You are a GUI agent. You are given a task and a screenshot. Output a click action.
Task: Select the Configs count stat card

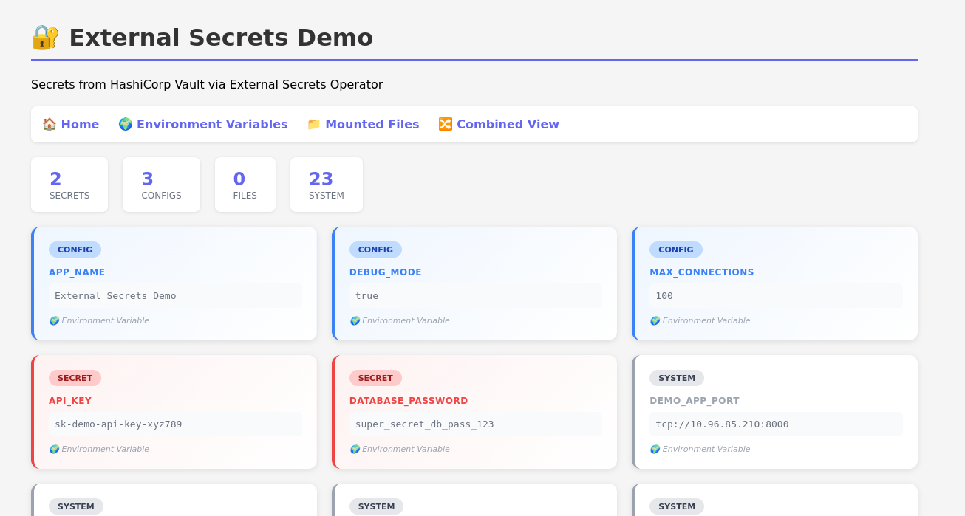point(161,185)
